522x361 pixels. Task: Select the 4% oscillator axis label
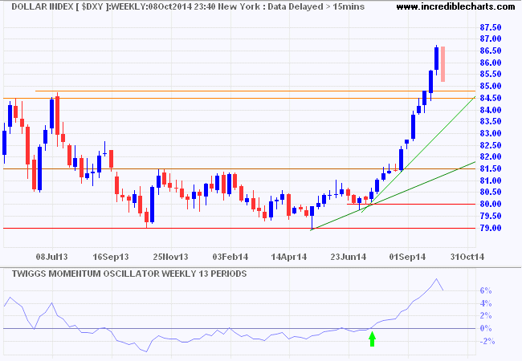(486, 303)
